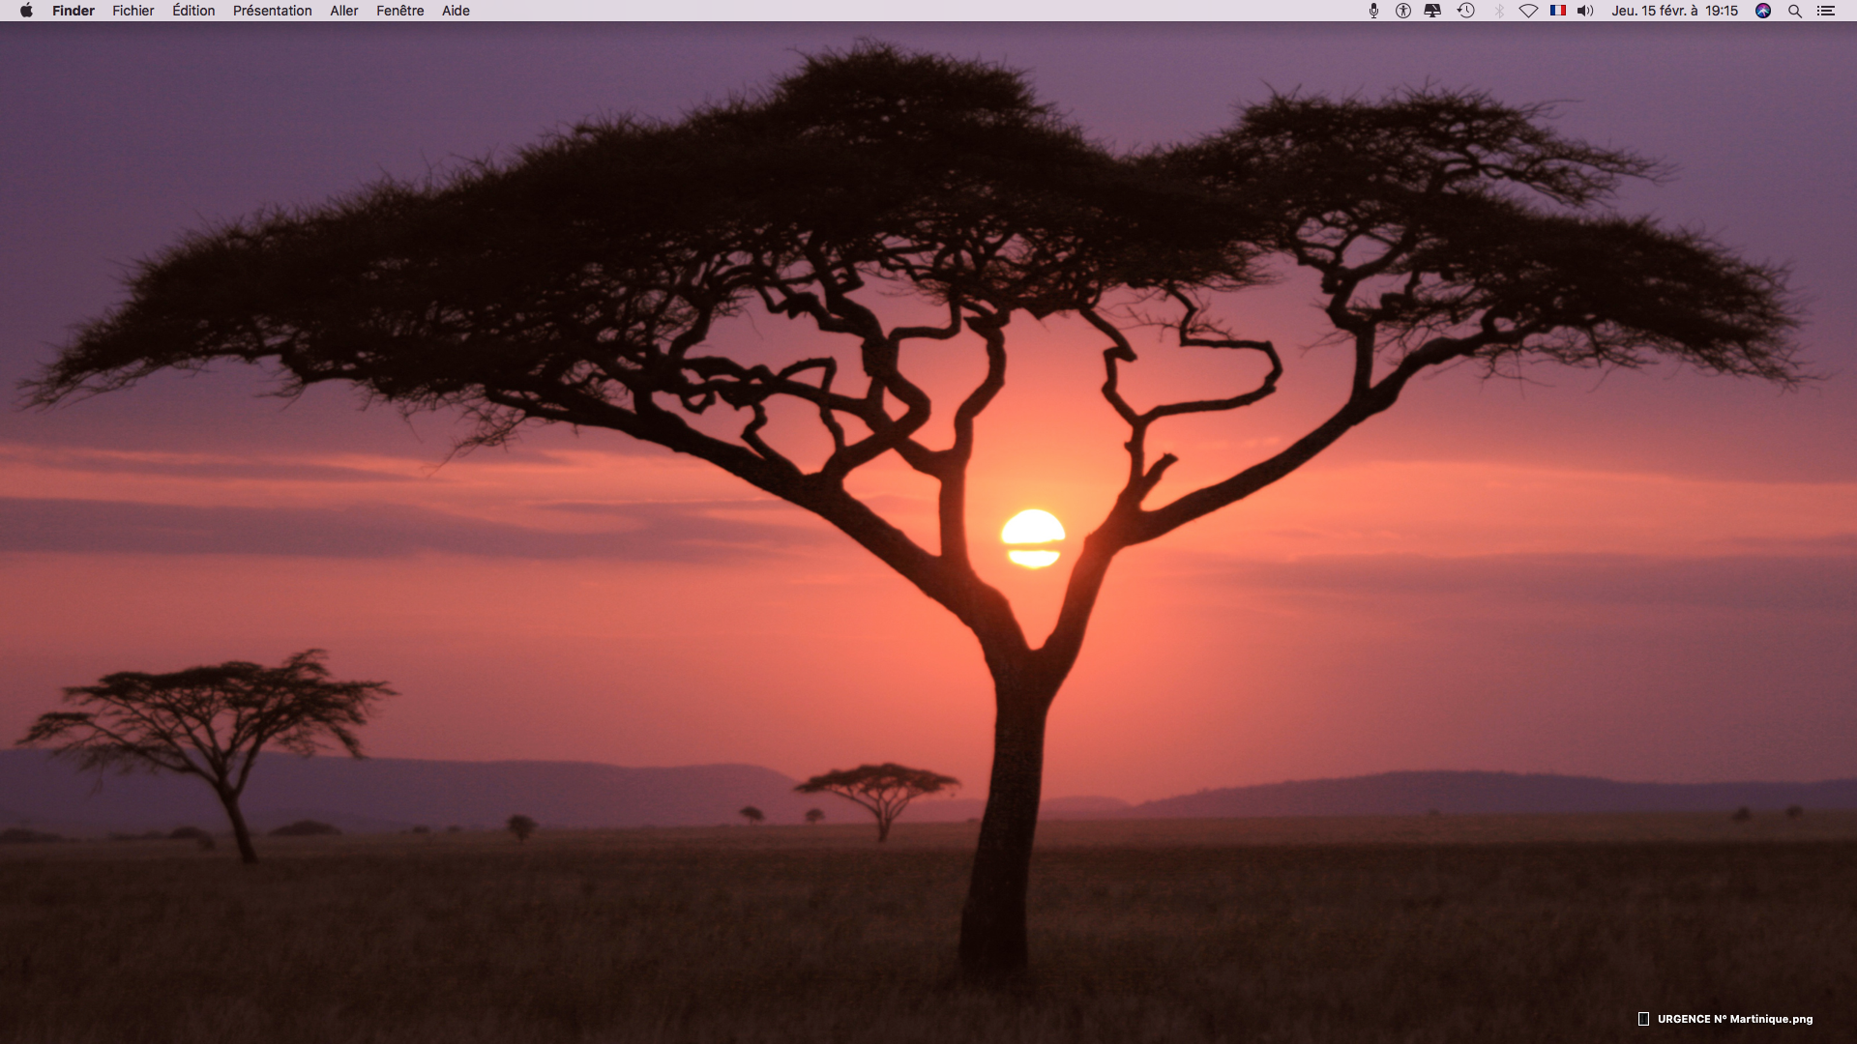Open the Wi-Fi status menu
This screenshot has width=1857, height=1044.
click(x=1528, y=11)
